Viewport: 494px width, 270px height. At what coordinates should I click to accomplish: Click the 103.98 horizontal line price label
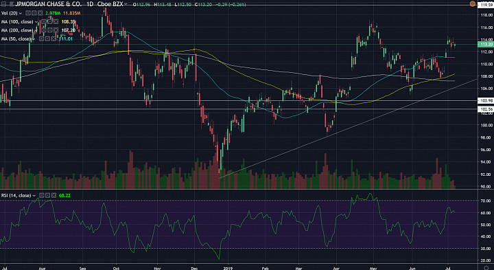(x=486, y=100)
